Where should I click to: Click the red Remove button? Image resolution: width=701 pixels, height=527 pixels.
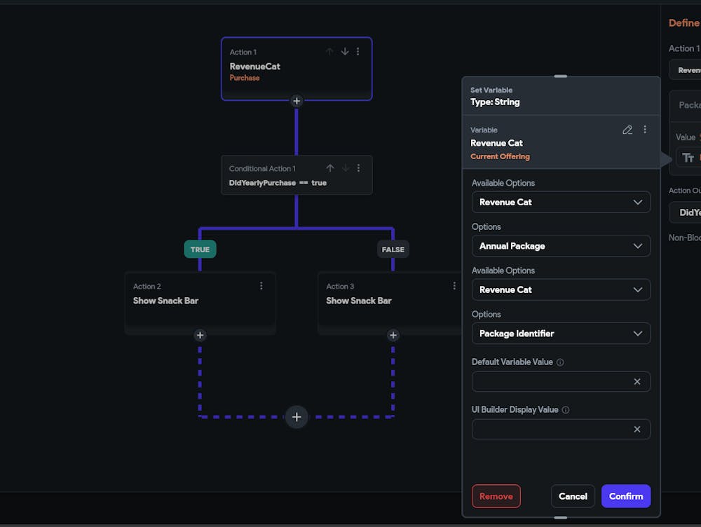[x=496, y=496]
